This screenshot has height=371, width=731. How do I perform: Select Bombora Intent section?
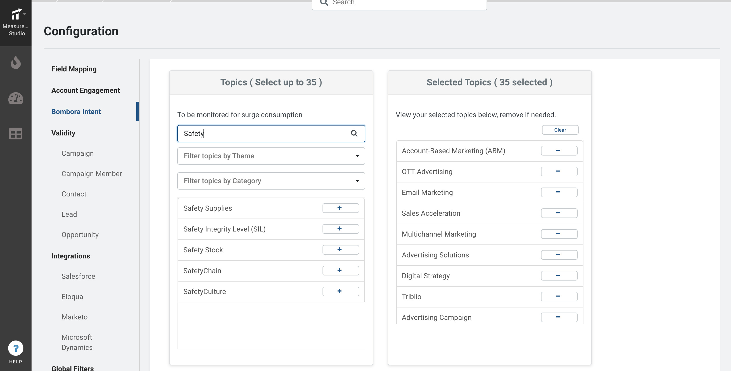76,111
